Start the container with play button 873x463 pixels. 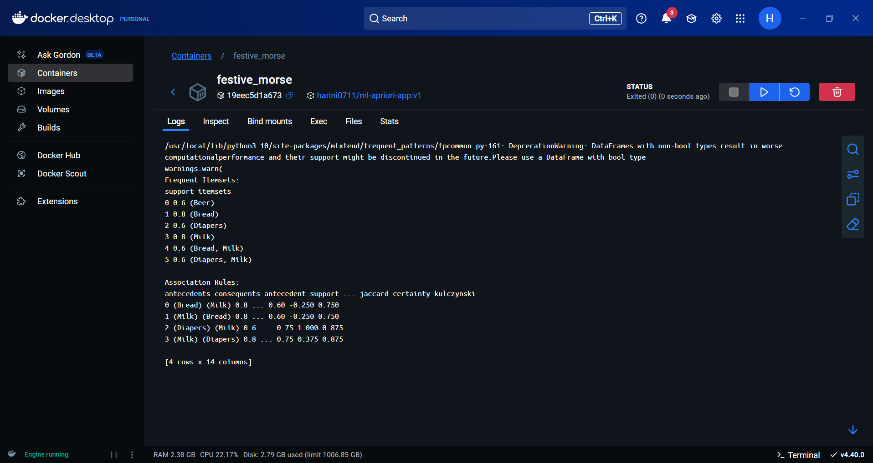coord(764,92)
